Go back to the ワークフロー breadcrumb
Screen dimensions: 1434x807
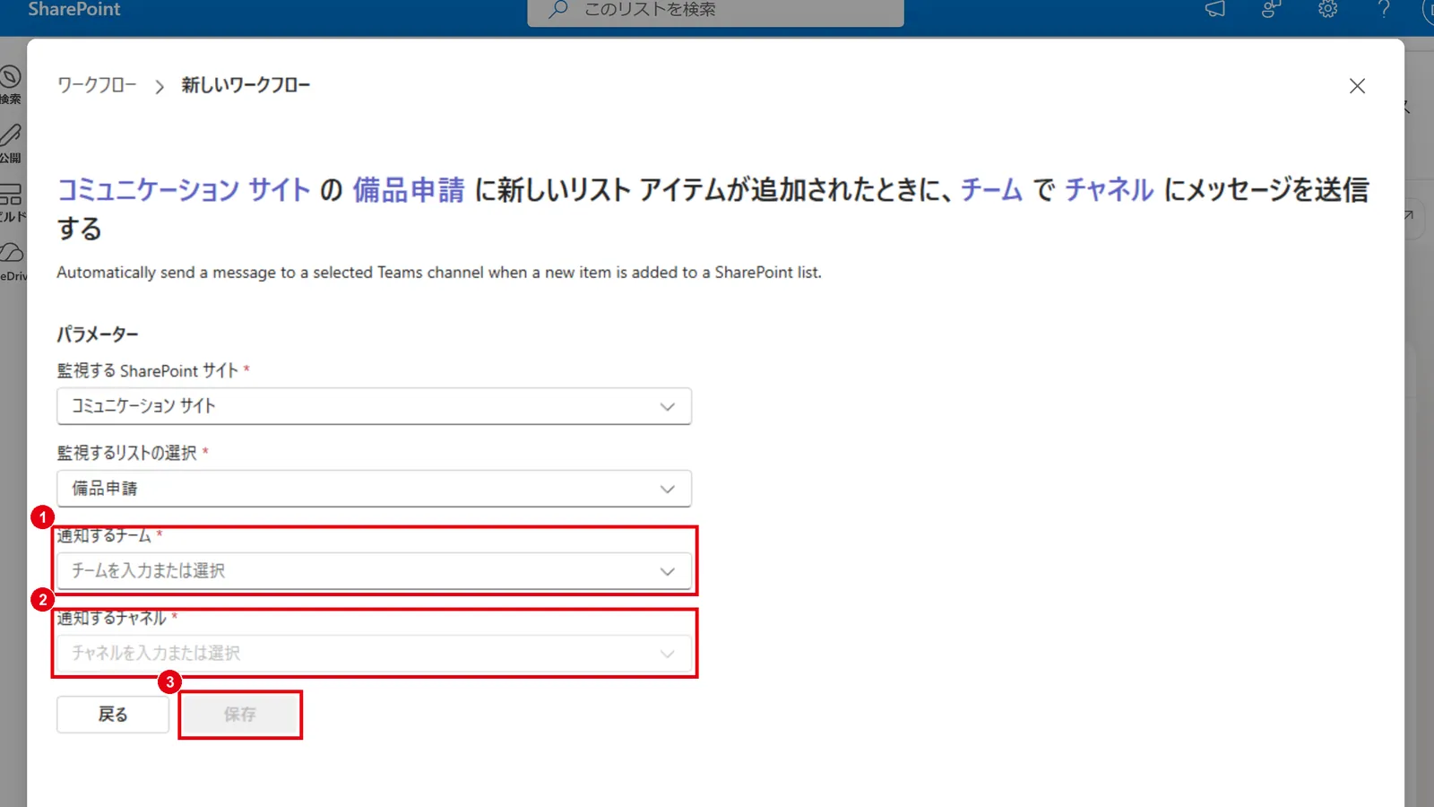[97, 85]
